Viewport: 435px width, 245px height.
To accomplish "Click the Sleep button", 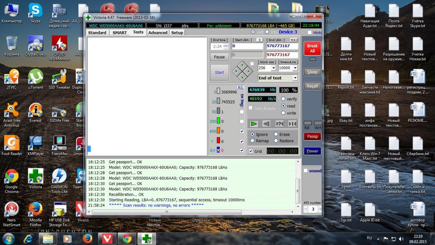I will (312, 72).
